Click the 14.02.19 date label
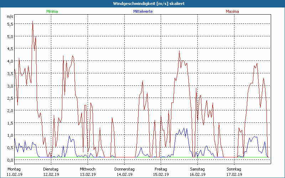This screenshot has width=285, height=178. click(x=124, y=174)
